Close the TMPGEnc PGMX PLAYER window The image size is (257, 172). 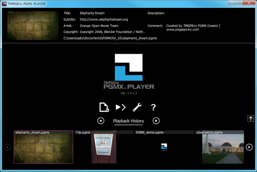(x=249, y=3)
